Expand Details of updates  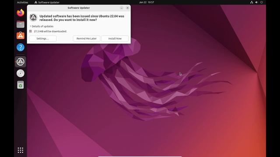42,26
